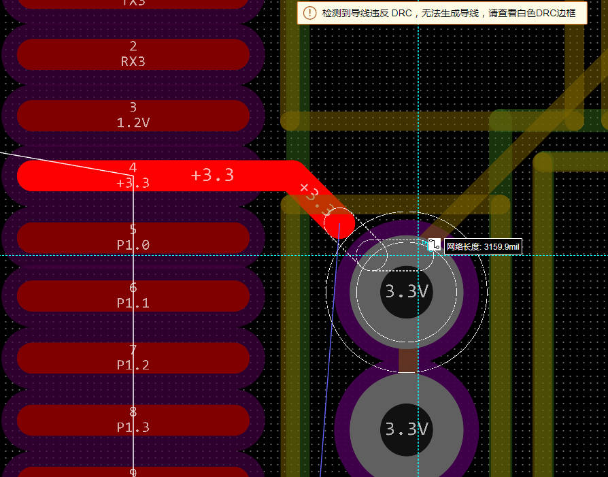Select pad 7 labeled P1.2
The image size is (608, 477).
133,358
